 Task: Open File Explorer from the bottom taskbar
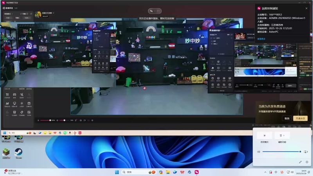168,172
